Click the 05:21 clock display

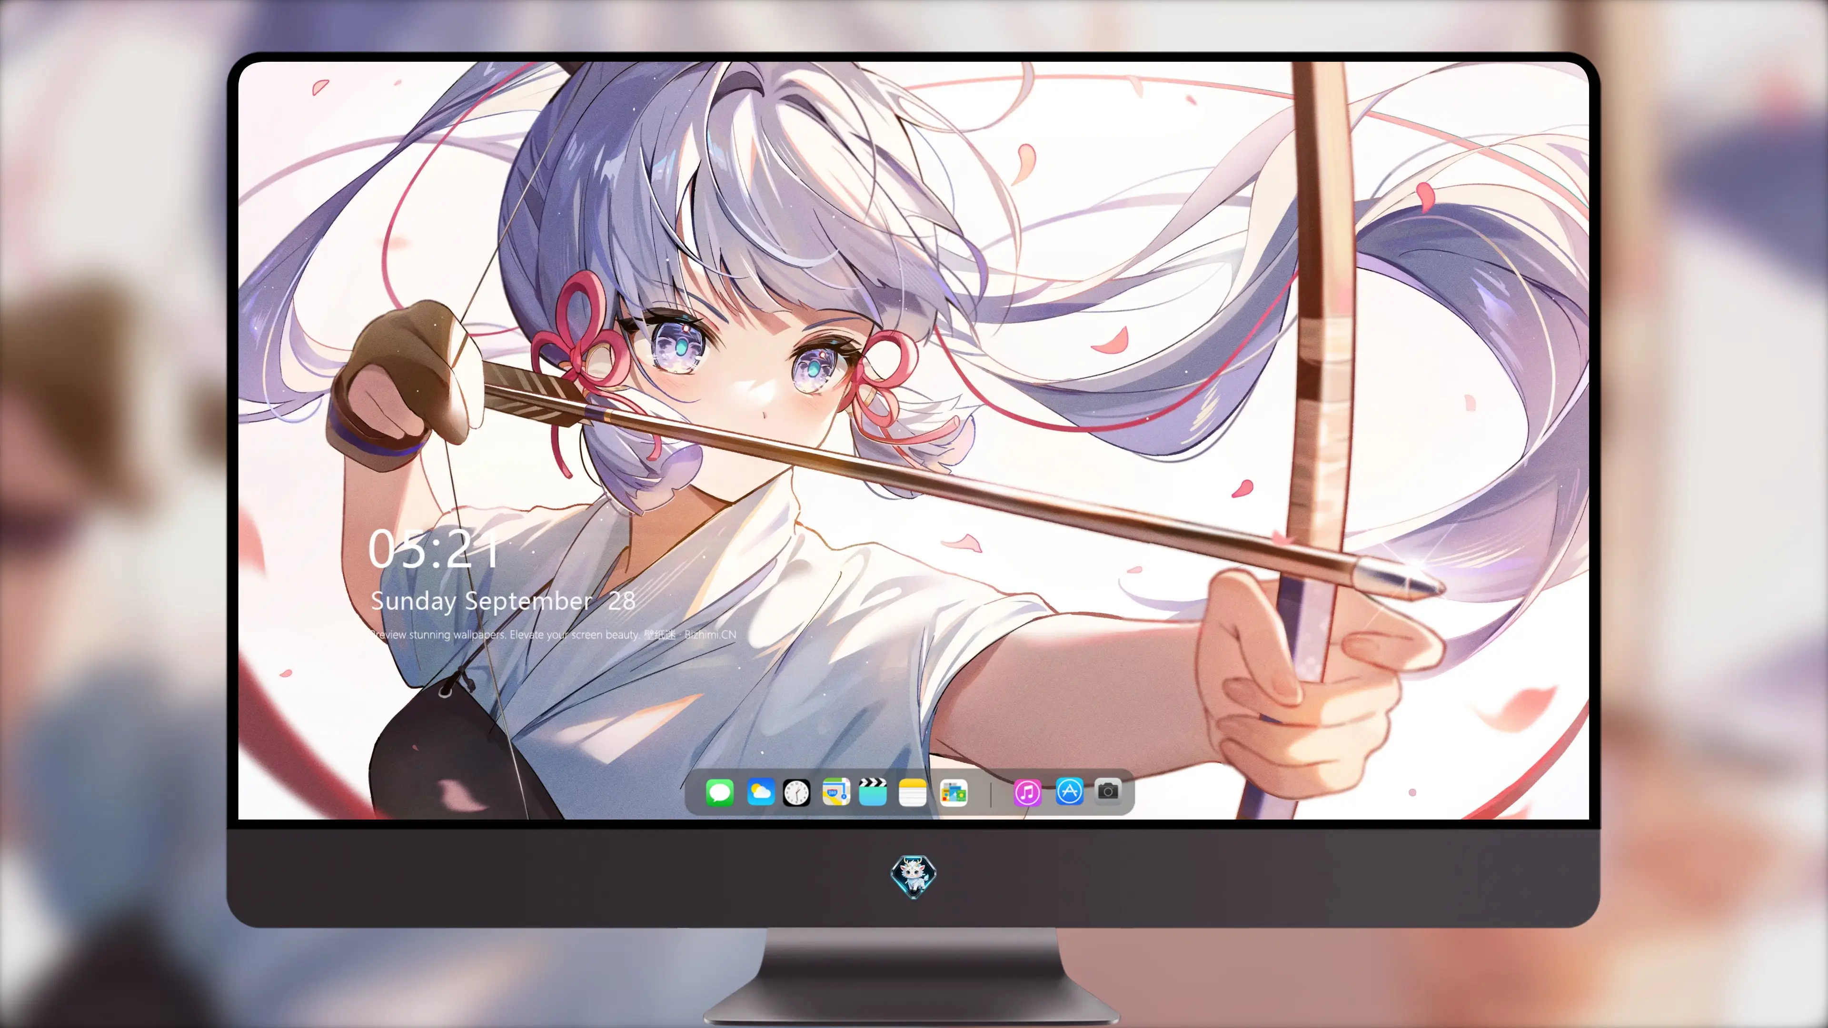point(434,548)
